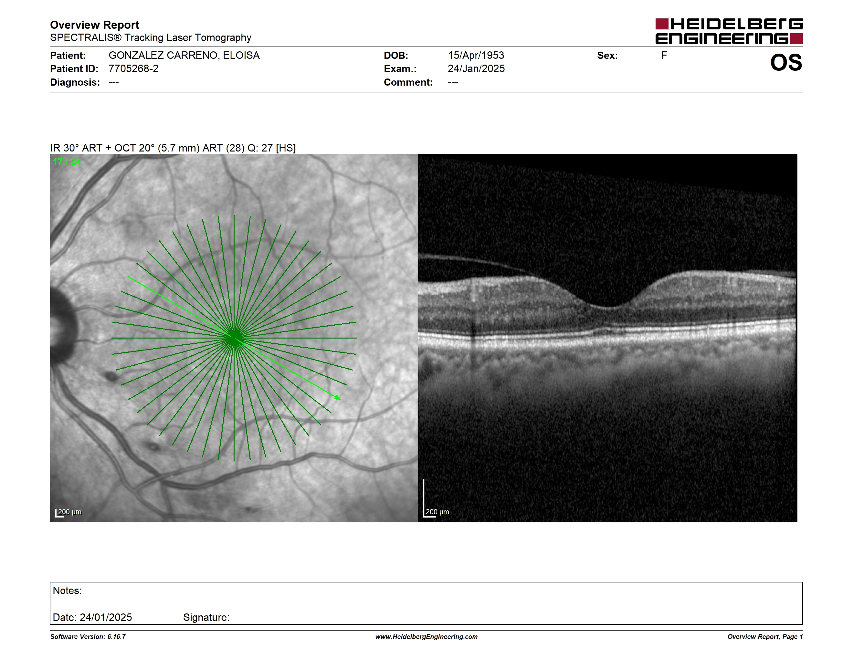Click Software Version: 6.16.7 footer text
853x659 pixels.
click(x=88, y=637)
